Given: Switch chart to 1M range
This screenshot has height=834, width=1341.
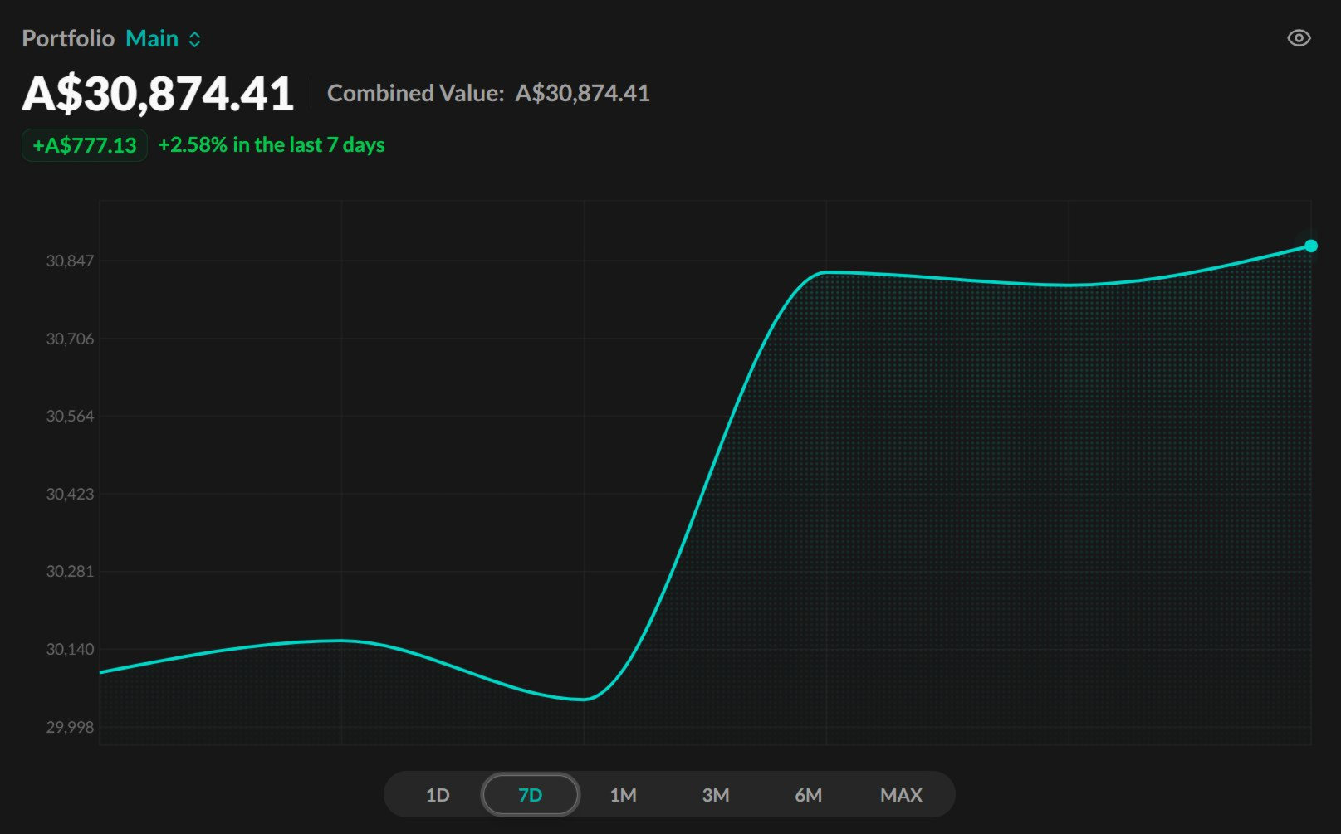Looking at the screenshot, I should tap(623, 795).
